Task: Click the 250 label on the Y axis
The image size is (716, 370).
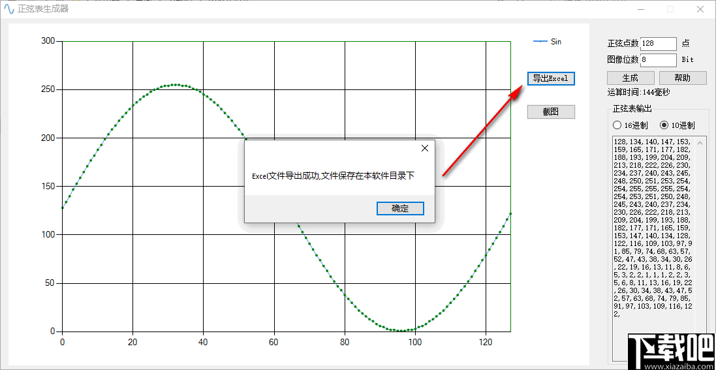Action: [47, 89]
